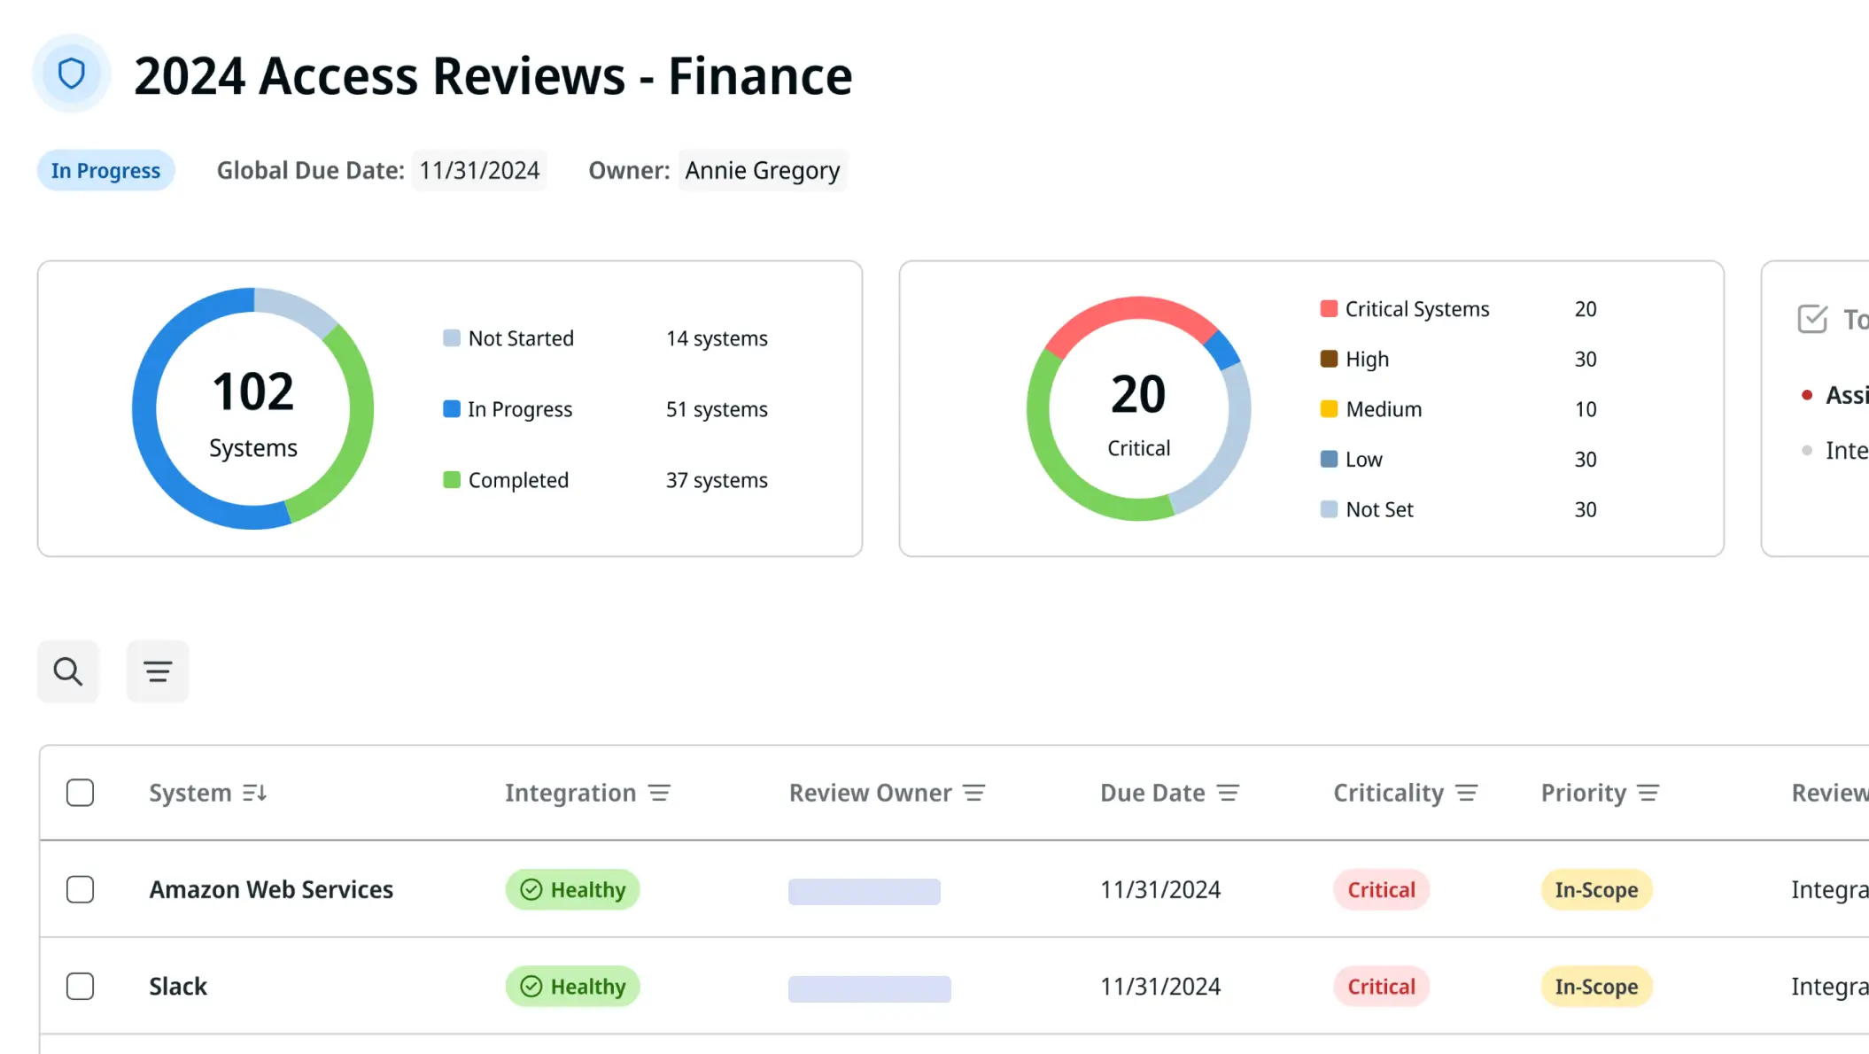This screenshot has height=1054, width=1869.
Task: Click the shield icon beside the title
Action: tap(72, 74)
